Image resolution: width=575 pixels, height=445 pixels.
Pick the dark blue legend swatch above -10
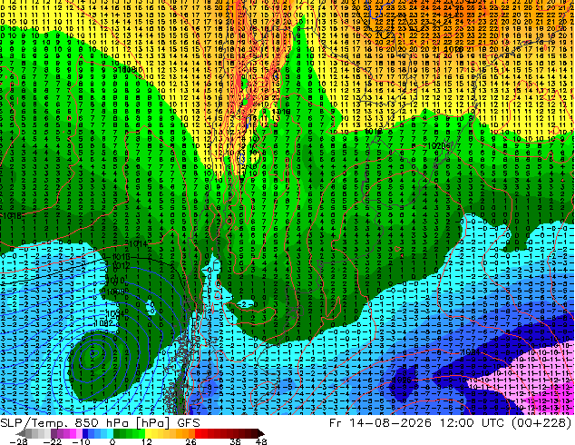[85, 433]
